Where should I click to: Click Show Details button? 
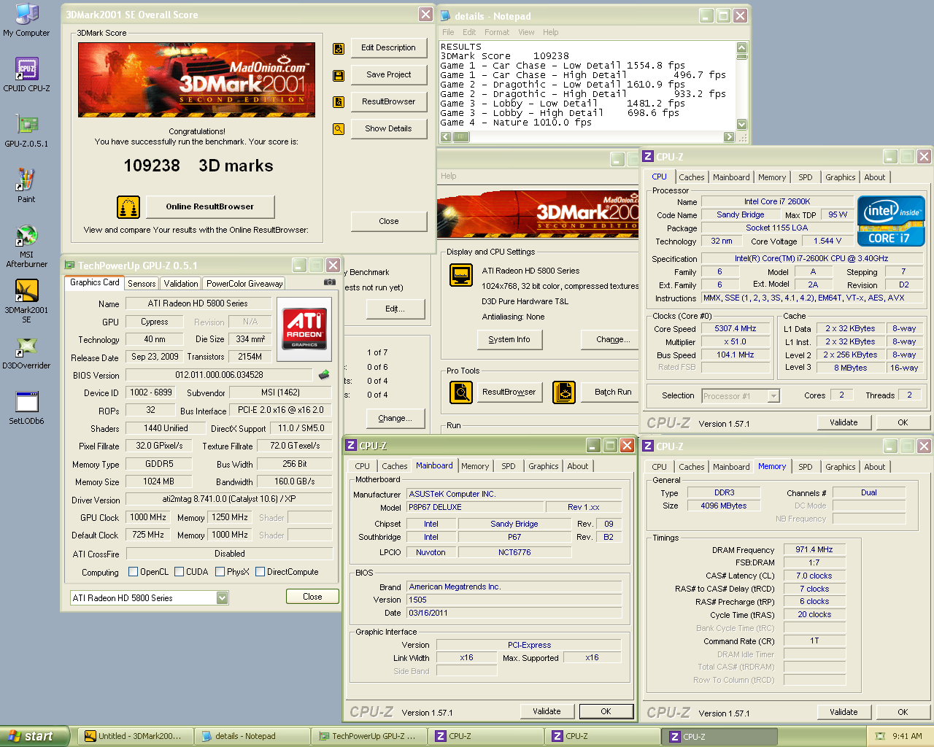coord(389,129)
